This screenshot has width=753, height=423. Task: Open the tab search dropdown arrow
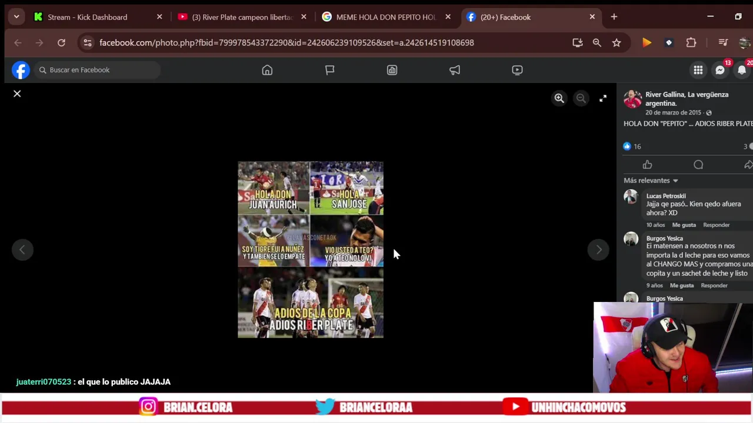point(16,17)
